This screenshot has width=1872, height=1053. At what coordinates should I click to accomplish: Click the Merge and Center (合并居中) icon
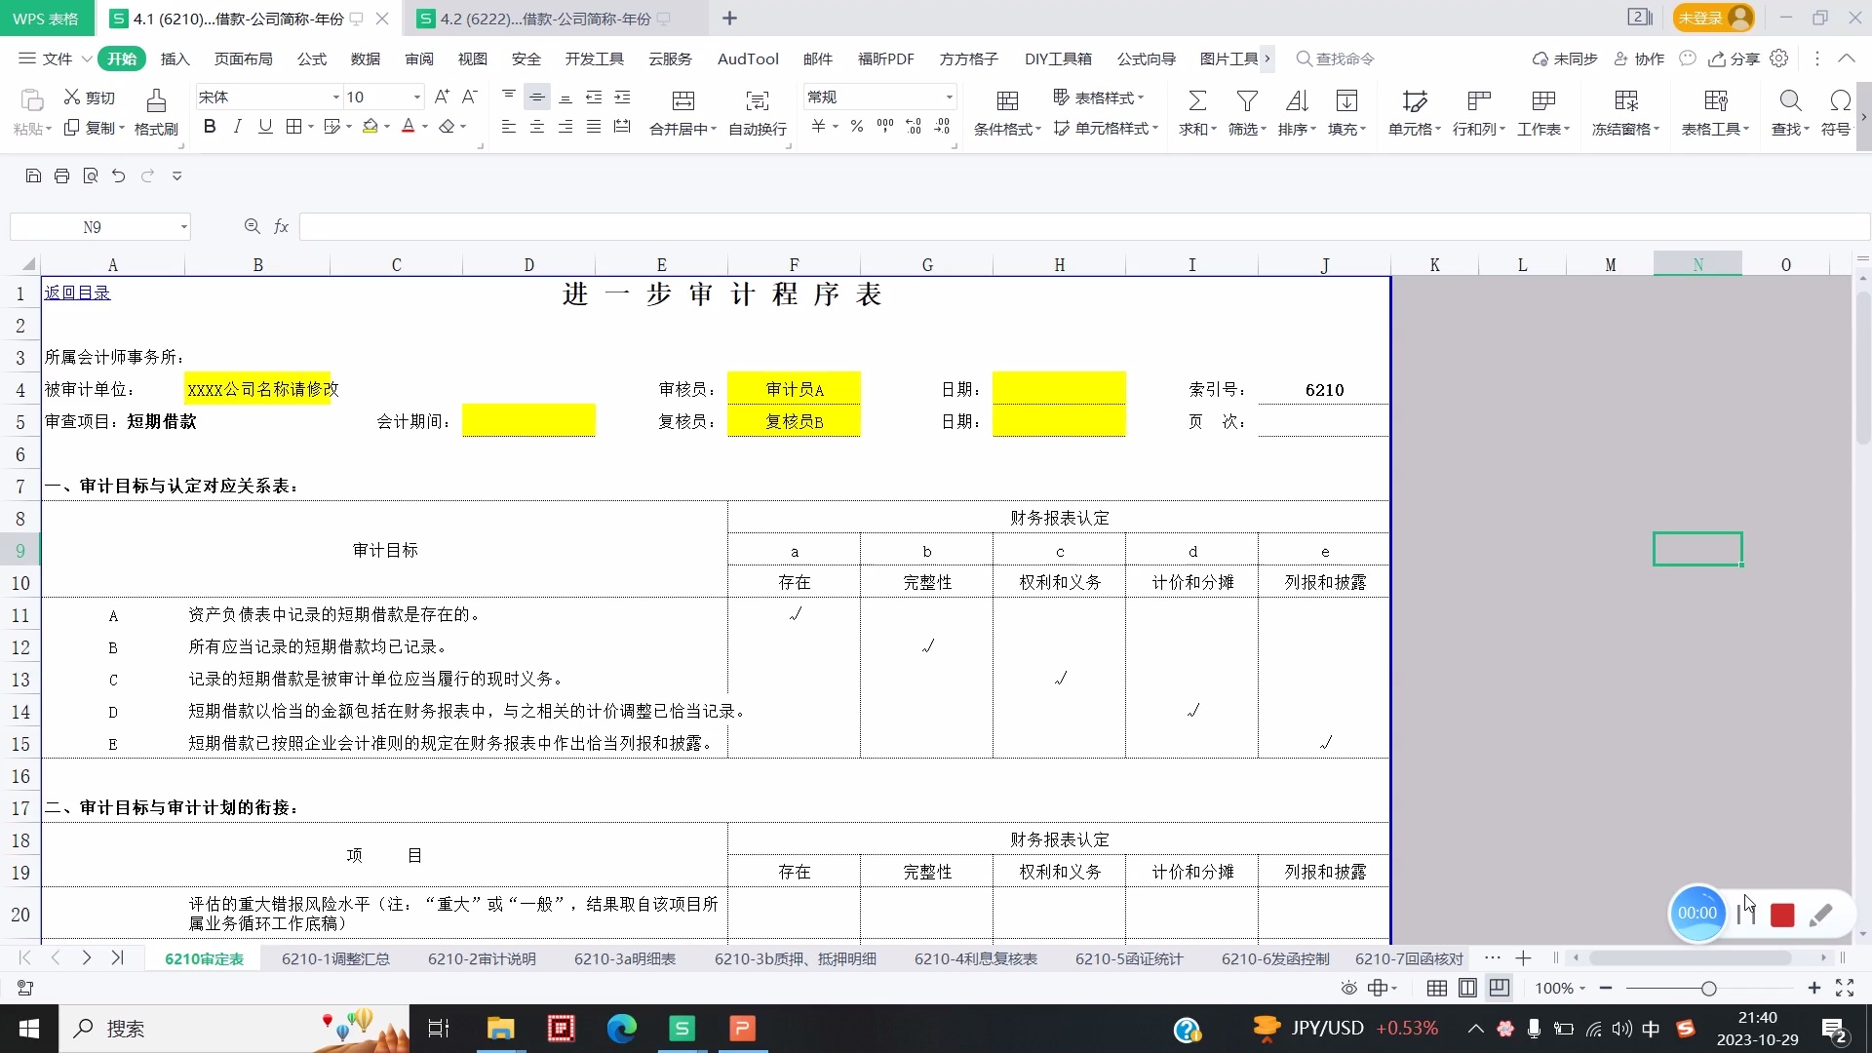683,100
